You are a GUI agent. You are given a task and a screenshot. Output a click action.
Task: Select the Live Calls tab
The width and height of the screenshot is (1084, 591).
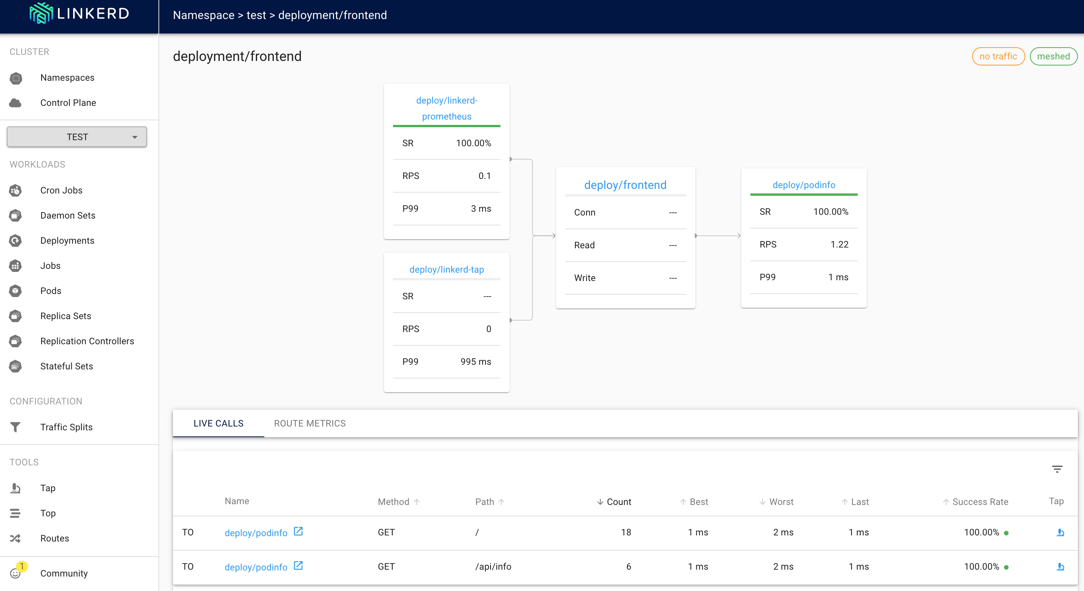(218, 423)
